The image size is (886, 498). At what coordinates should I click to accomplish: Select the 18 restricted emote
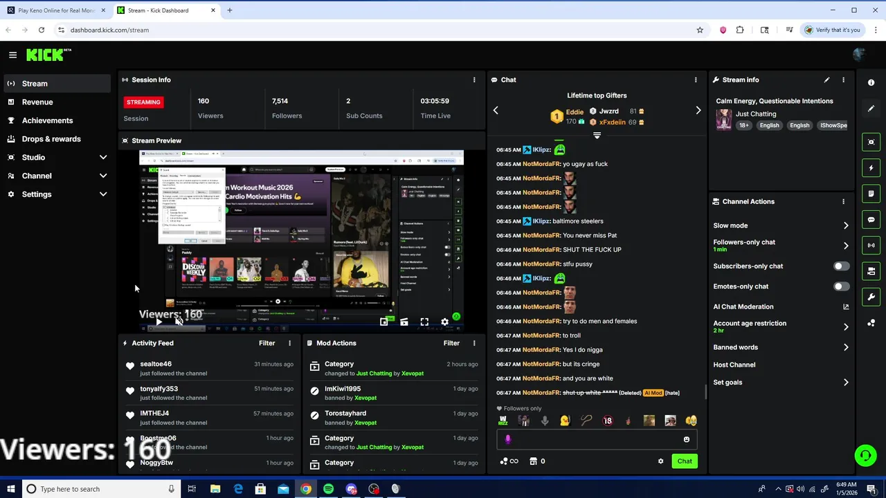607,421
